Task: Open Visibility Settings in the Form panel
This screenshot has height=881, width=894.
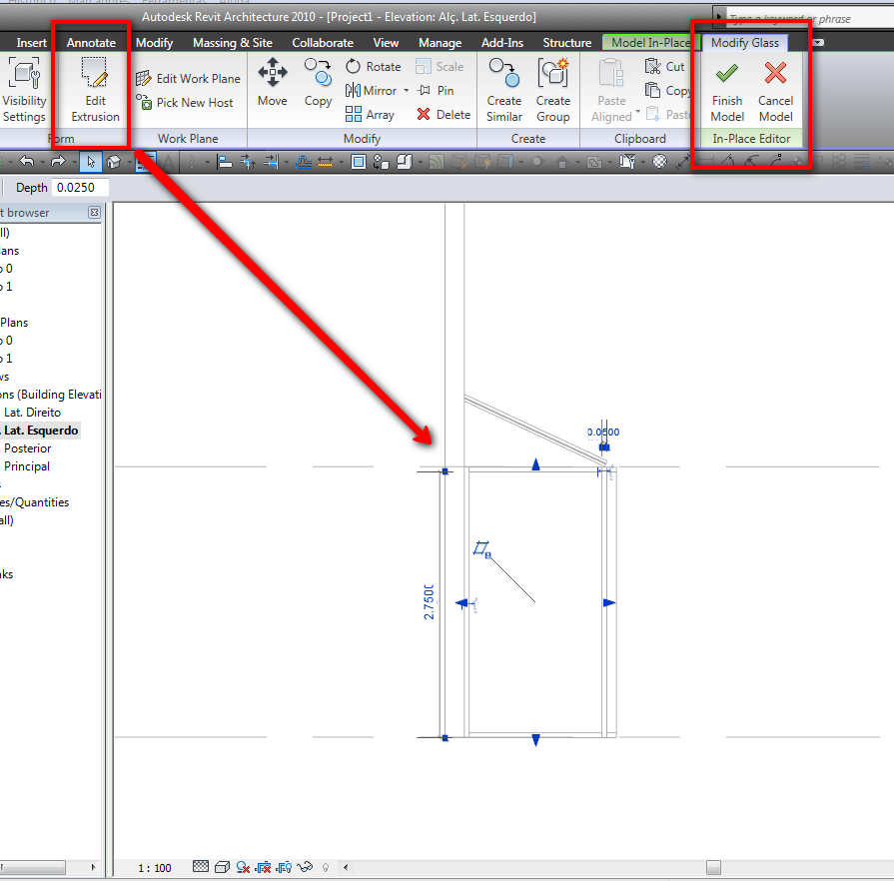Action: [24, 90]
